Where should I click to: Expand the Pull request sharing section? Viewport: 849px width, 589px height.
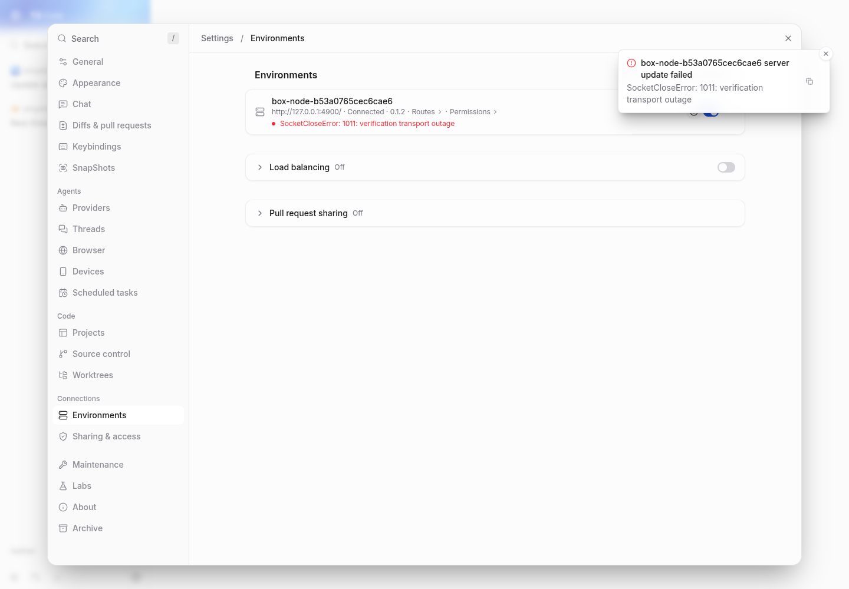260,213
